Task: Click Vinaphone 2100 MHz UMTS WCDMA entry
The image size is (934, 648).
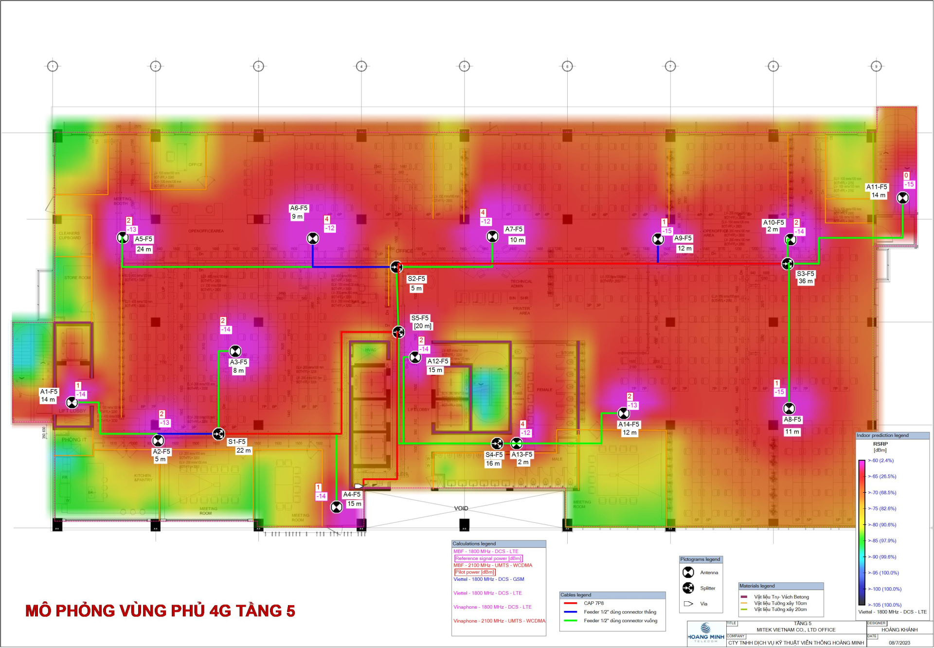Action: (499, 621)
